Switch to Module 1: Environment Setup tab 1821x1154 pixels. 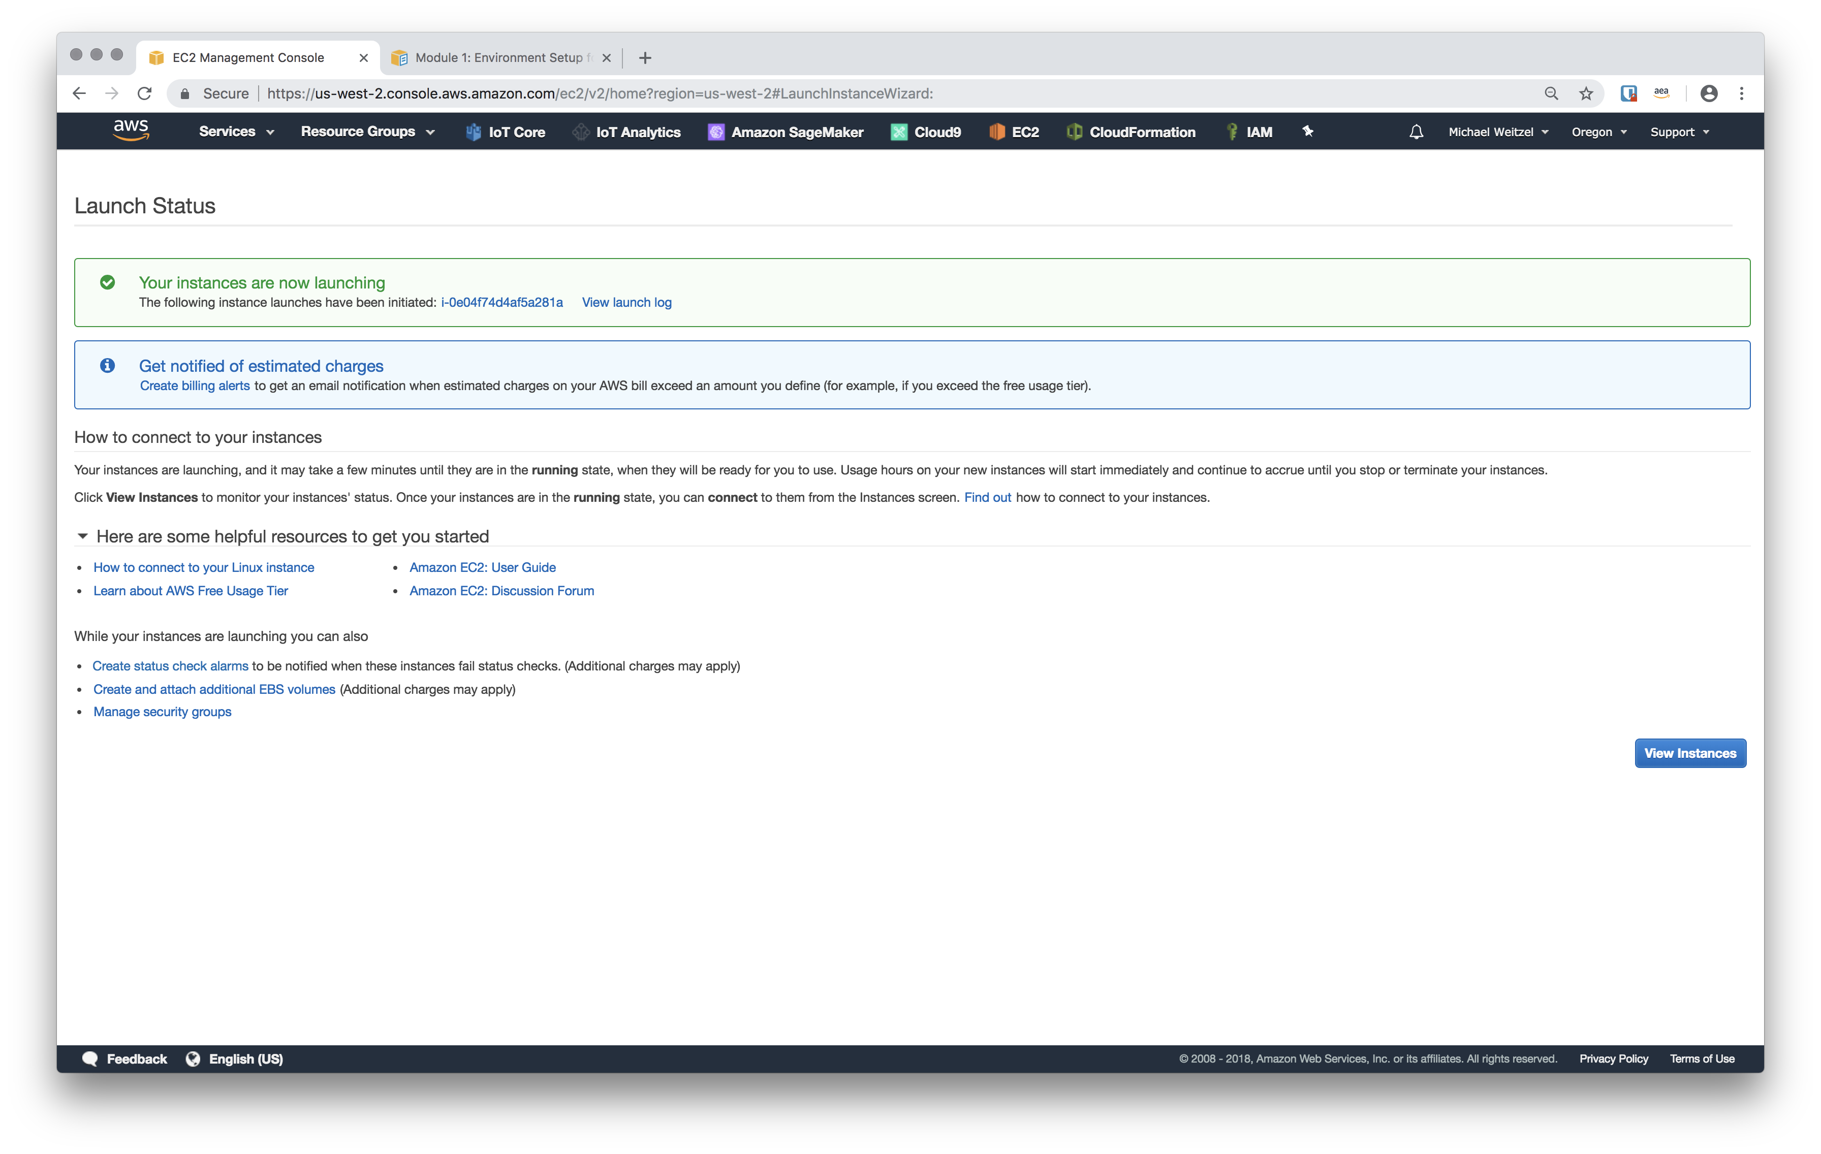pos(500,57)
